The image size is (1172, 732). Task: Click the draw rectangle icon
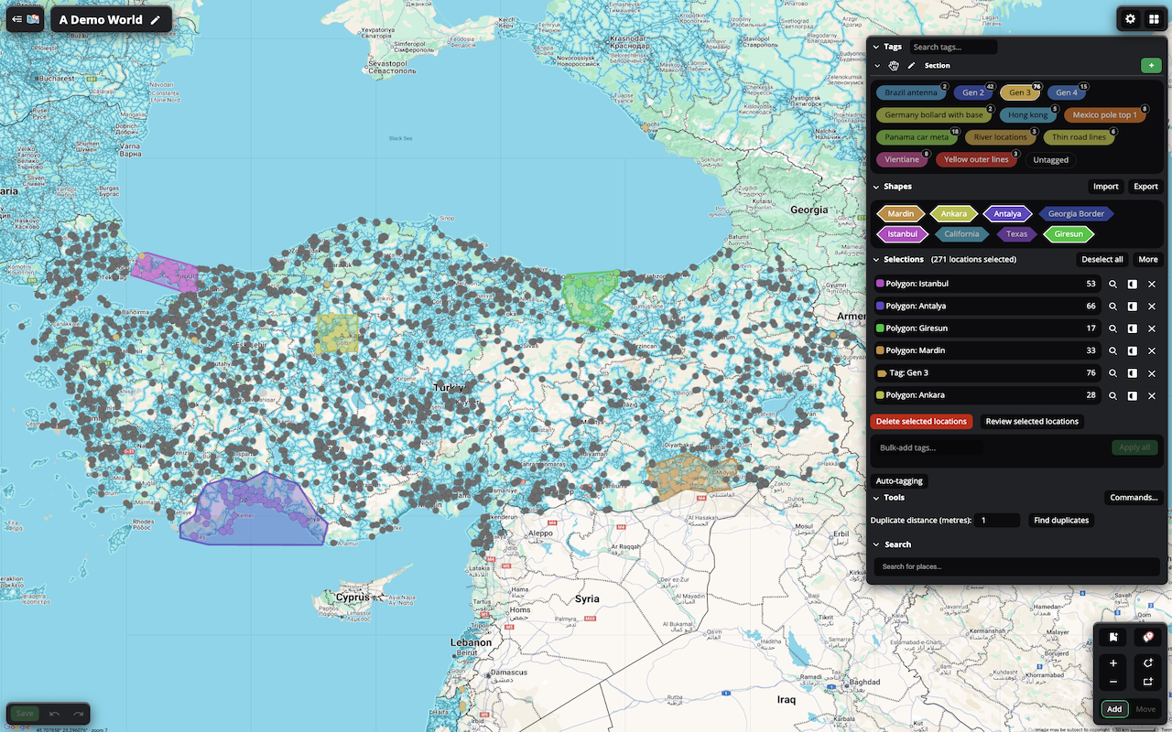1148,683
